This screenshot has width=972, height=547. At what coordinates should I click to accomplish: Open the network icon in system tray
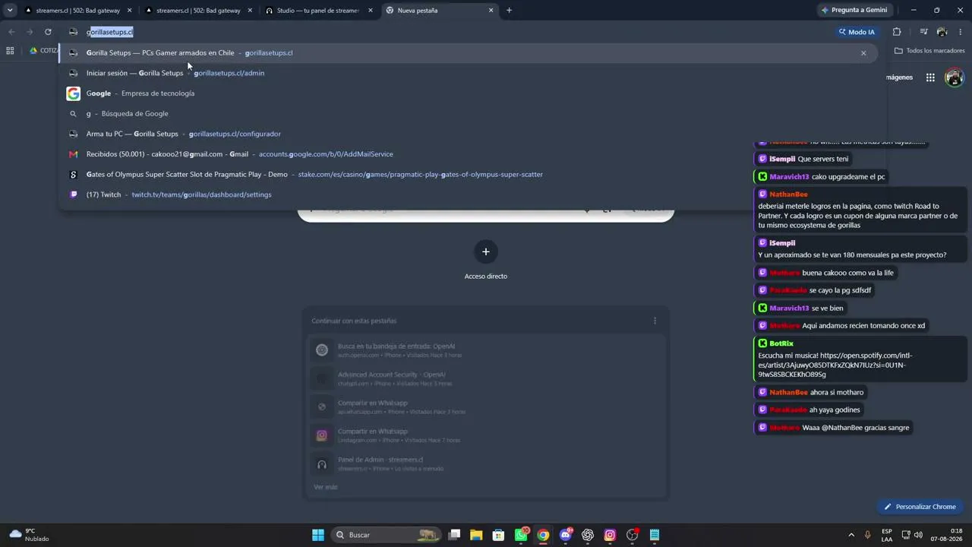[906, 535]
